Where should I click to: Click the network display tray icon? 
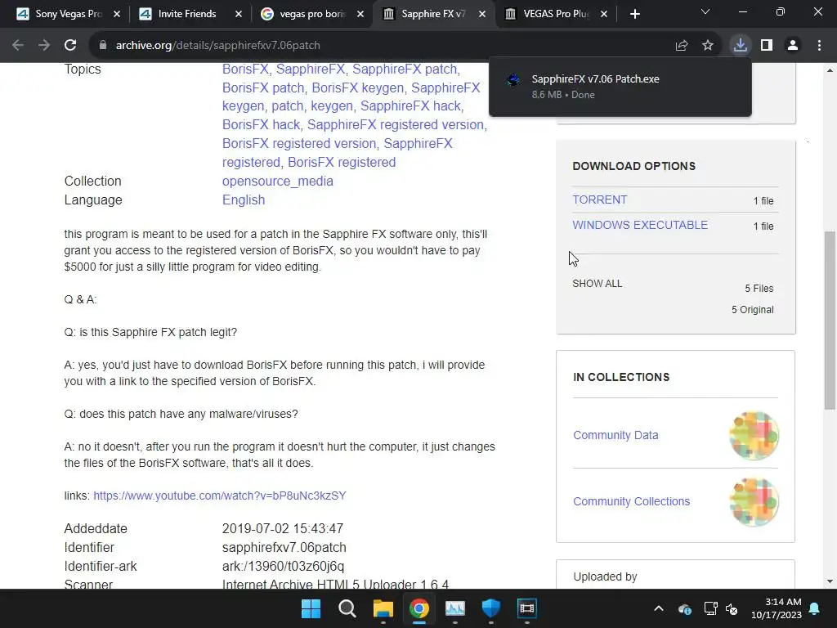(x=710, y=608)
